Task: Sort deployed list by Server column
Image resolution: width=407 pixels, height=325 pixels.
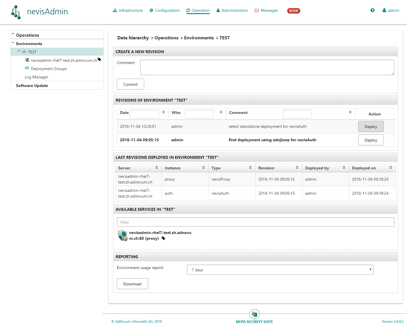Action: pyautogui.click(x=157, y=167)
